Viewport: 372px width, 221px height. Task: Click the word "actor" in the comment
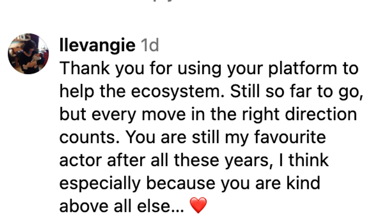(x=81, y=160)
